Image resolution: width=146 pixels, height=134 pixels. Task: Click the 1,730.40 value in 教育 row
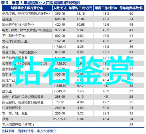(60, 47)
